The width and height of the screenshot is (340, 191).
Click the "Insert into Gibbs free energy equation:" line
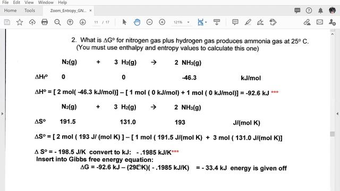tap(95, 159)
